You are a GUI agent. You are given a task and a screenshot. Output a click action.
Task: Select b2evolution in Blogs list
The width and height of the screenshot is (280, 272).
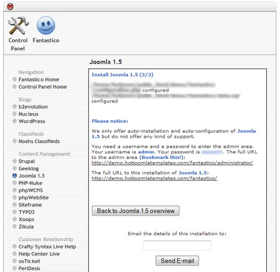(33, 107)
